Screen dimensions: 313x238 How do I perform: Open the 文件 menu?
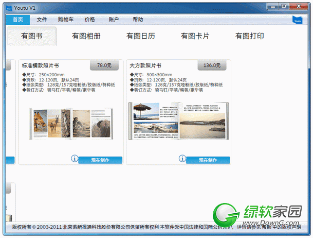(42, 20)
